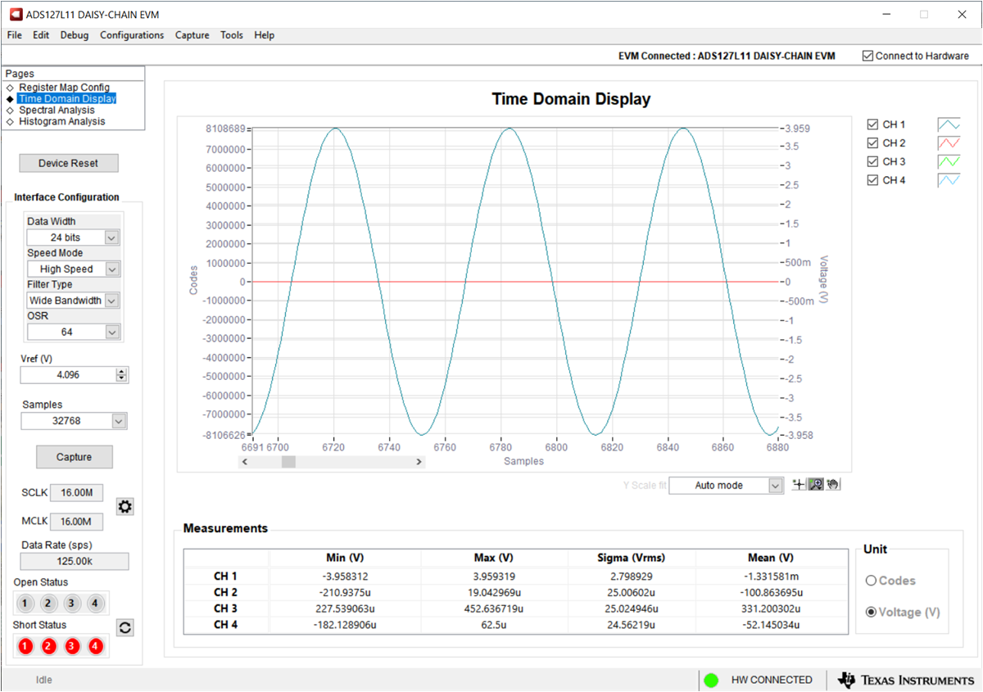Change Y Scale fit from Auto mode
983x692 pixels.
click(773, 485)
